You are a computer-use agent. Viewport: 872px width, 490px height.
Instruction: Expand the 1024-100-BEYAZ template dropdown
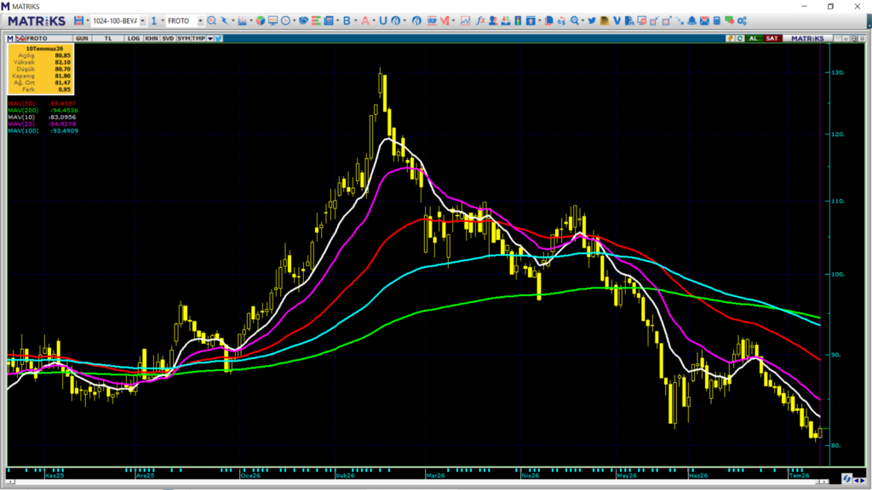(142, 21)
